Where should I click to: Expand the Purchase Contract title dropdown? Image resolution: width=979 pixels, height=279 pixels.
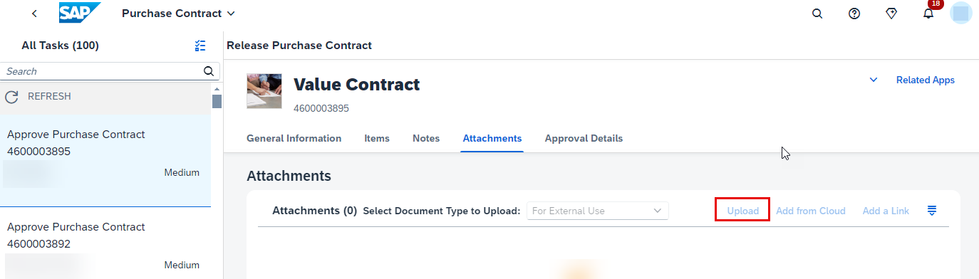click(230, 14)
